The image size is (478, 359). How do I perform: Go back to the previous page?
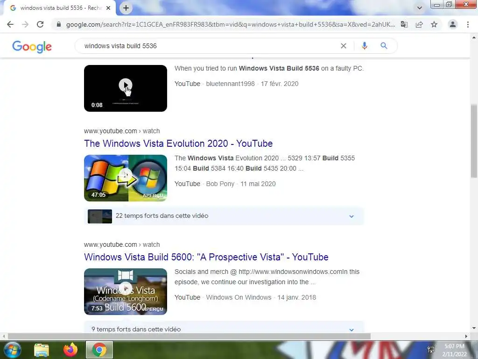point(10,24)
